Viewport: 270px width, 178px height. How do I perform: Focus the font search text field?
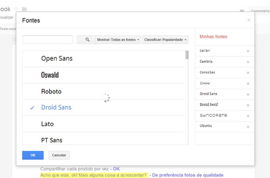click(x=47, y=40)
